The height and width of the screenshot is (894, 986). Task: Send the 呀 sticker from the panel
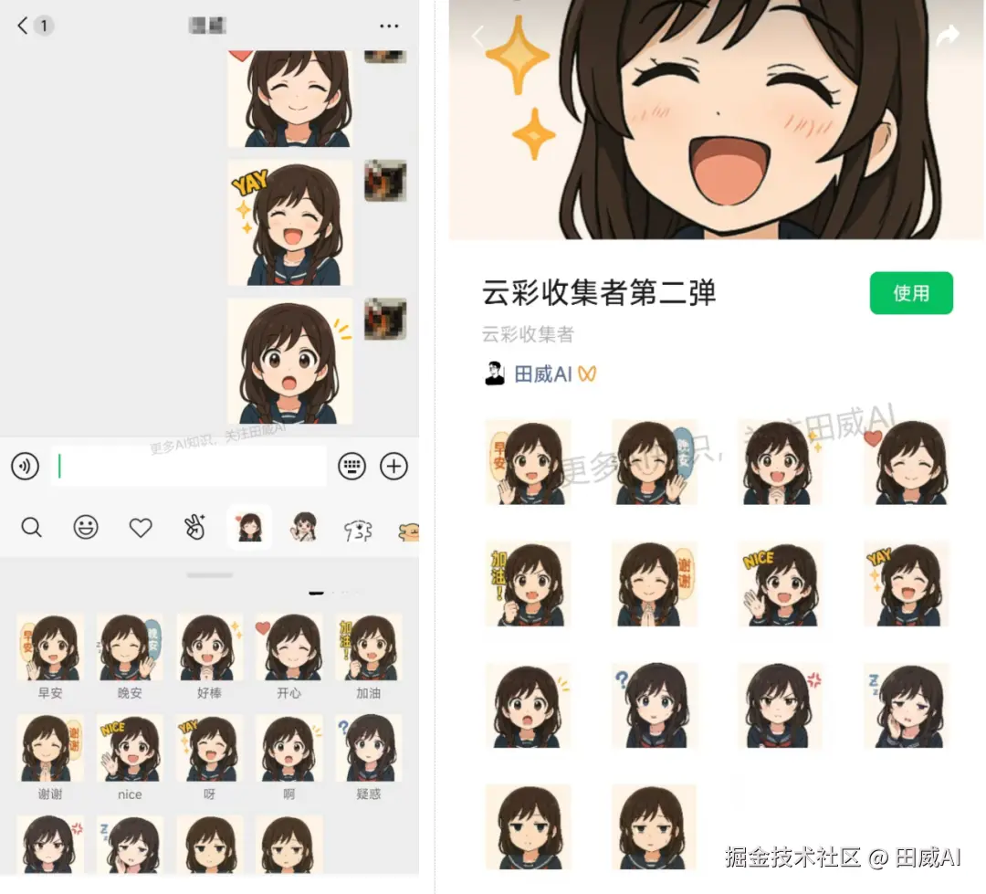click(x=209, y=748)
